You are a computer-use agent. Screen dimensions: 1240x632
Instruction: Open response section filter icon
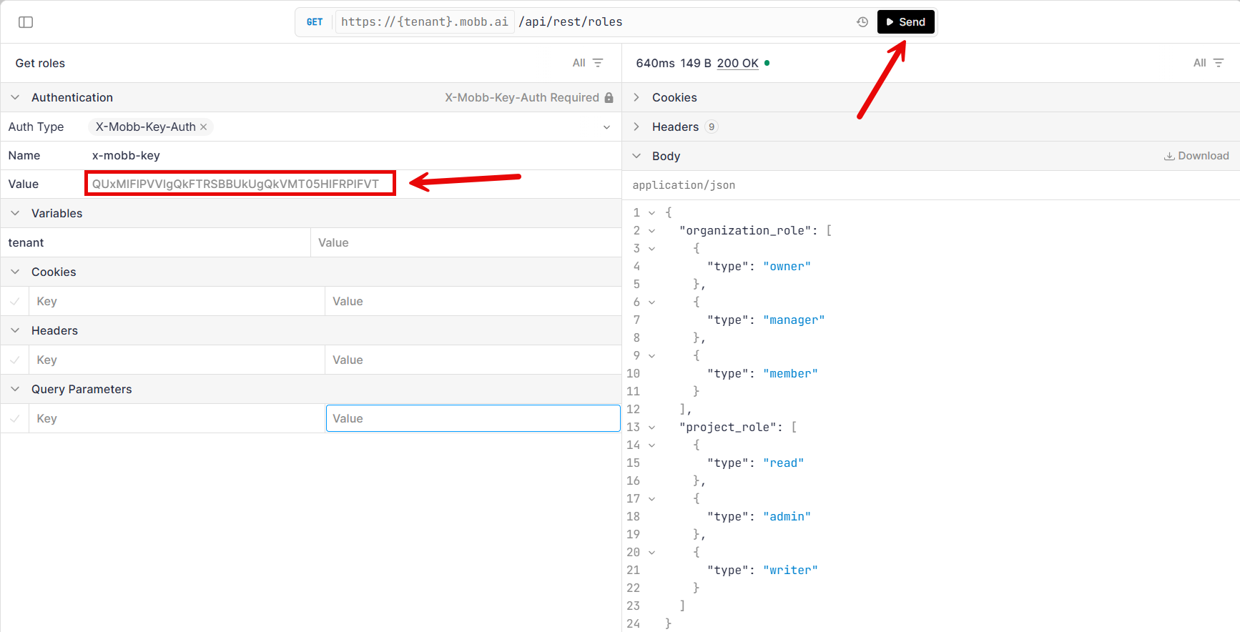(1219, 63)
